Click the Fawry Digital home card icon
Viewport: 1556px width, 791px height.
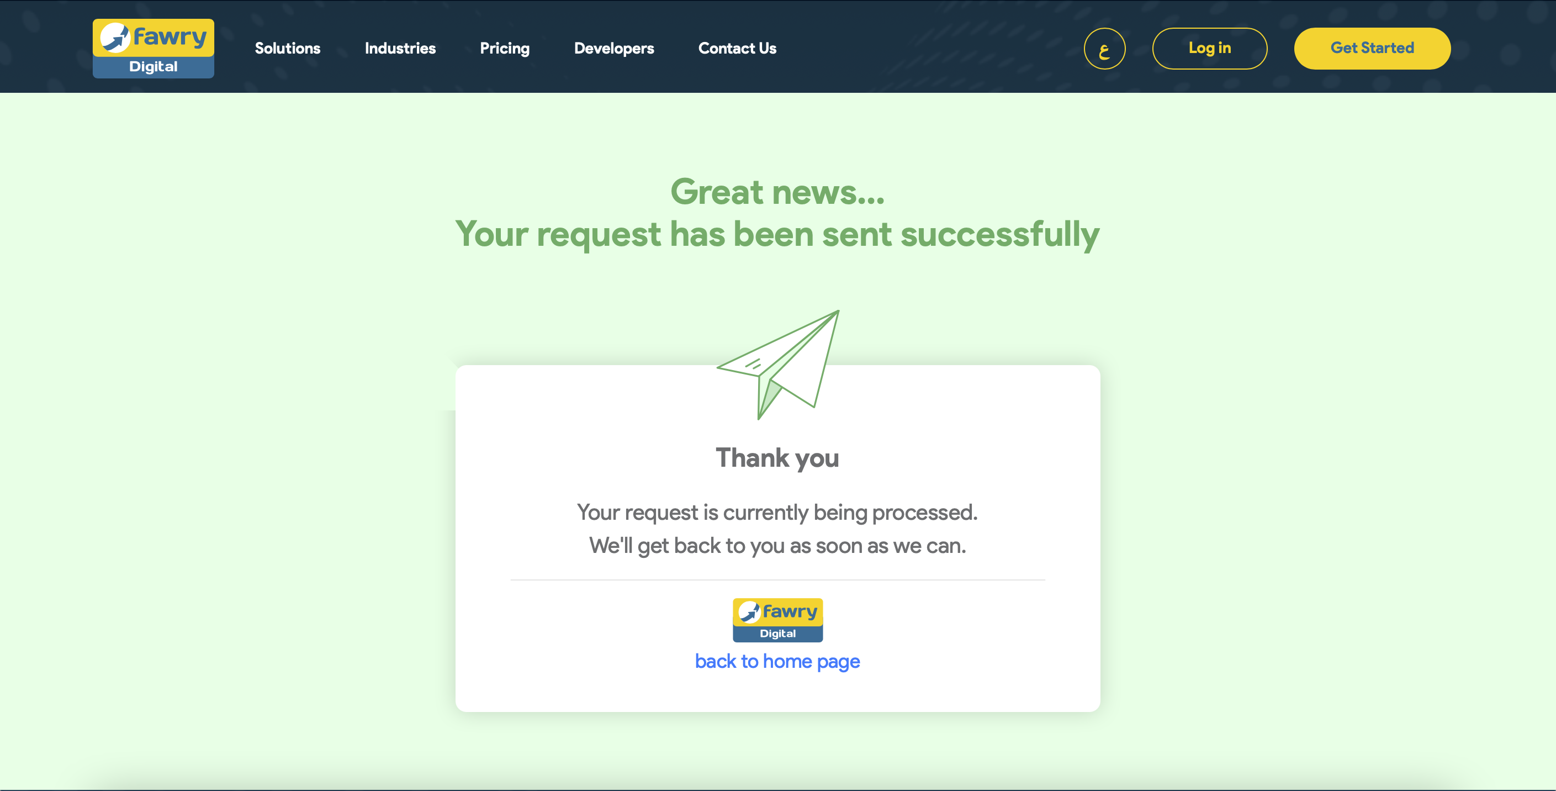coord(776,619)
